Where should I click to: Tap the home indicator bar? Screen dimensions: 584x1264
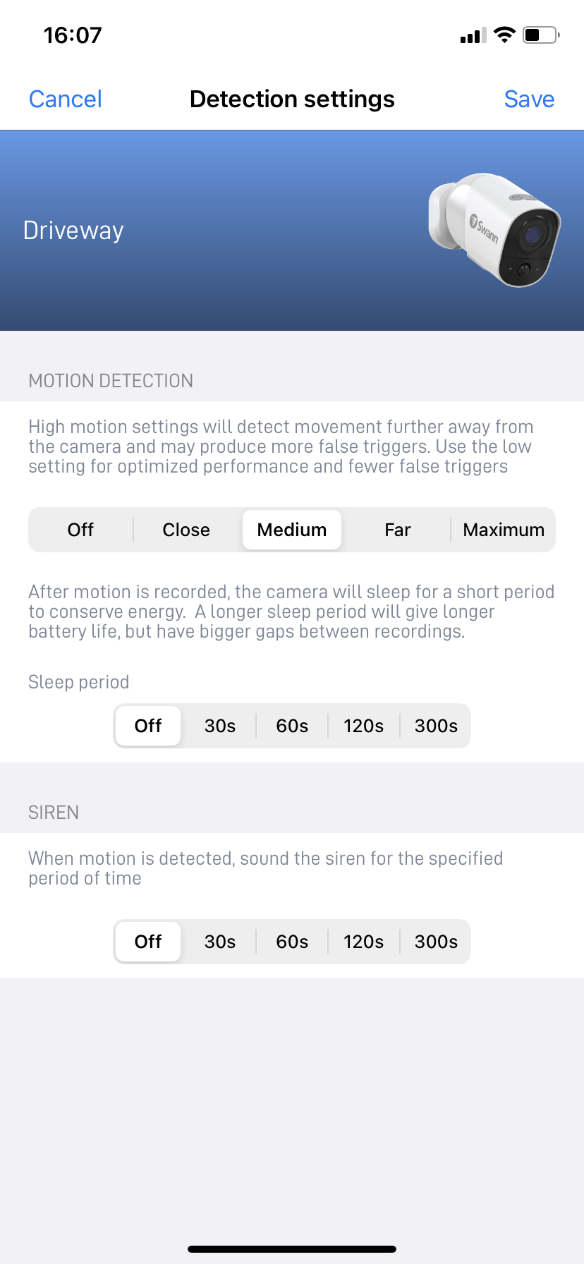[x=292, y=1249]
